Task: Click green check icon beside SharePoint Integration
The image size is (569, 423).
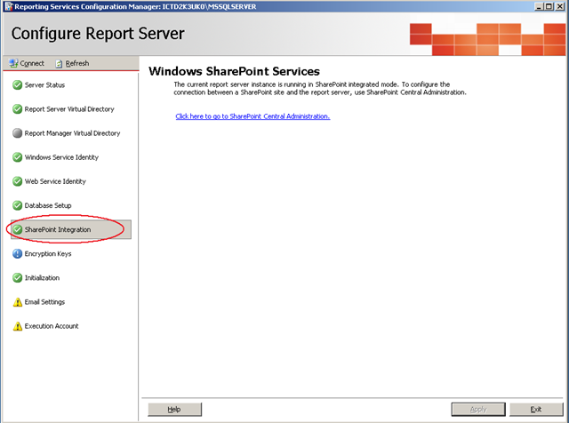Action: [x=17, y=229]
